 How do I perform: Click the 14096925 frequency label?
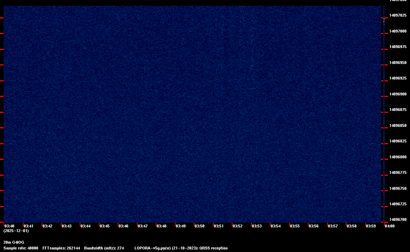[x=398, y=78]
